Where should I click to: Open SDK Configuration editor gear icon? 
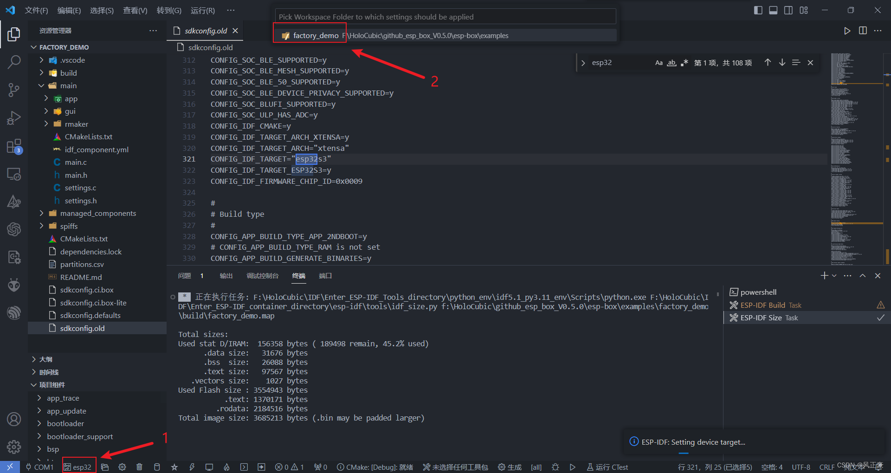click(x=122, y=467)
